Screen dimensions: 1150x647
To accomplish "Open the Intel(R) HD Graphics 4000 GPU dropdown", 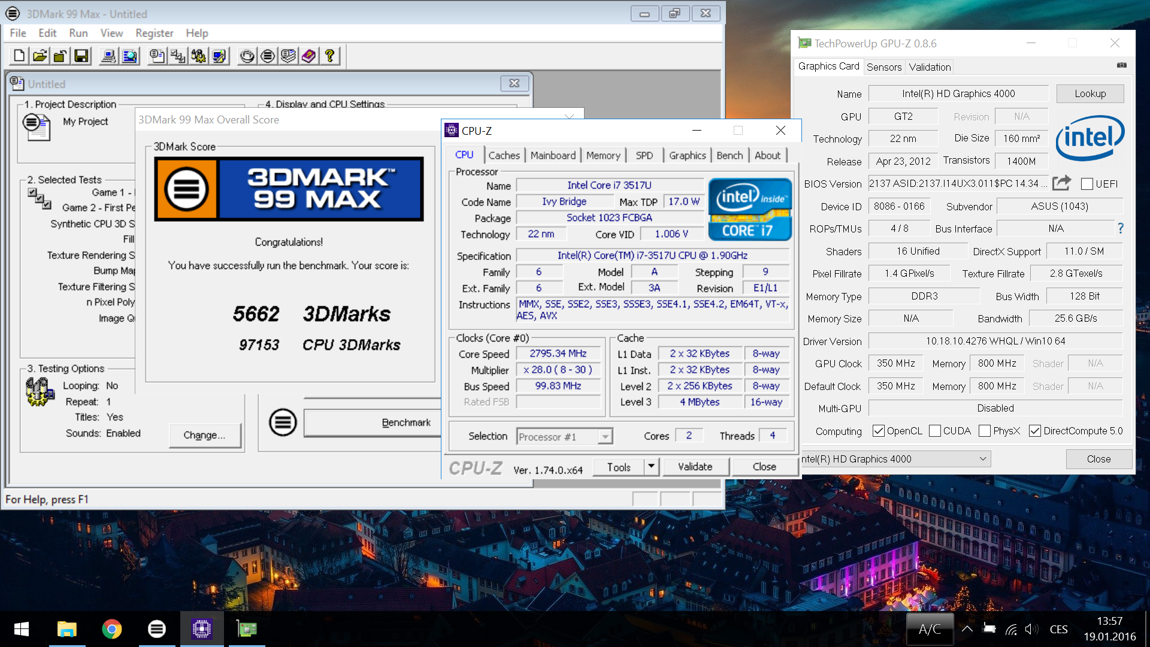I will pyautogui.click(x=895, y=459).
